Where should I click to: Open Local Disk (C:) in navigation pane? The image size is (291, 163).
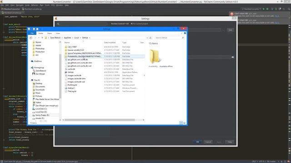click(x=41, y=109)
